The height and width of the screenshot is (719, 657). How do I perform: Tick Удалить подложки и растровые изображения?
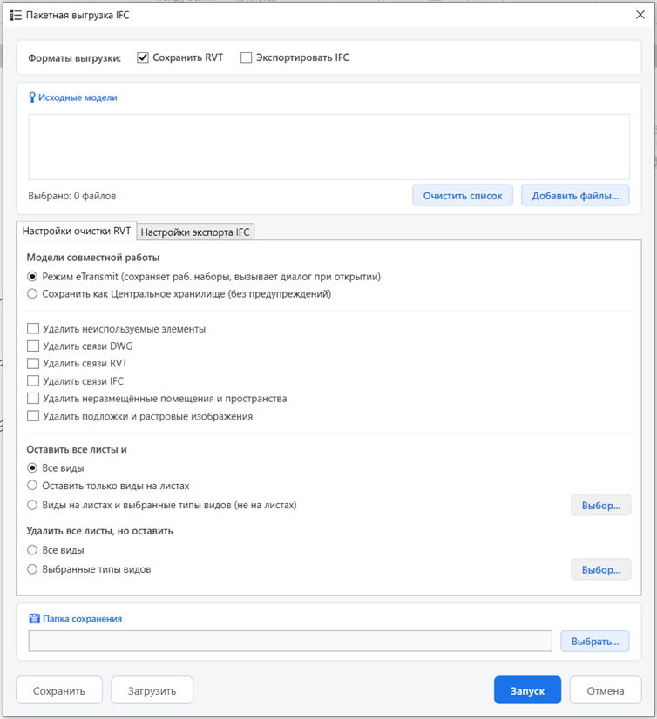pyautogui.click(x=33, y=416)
